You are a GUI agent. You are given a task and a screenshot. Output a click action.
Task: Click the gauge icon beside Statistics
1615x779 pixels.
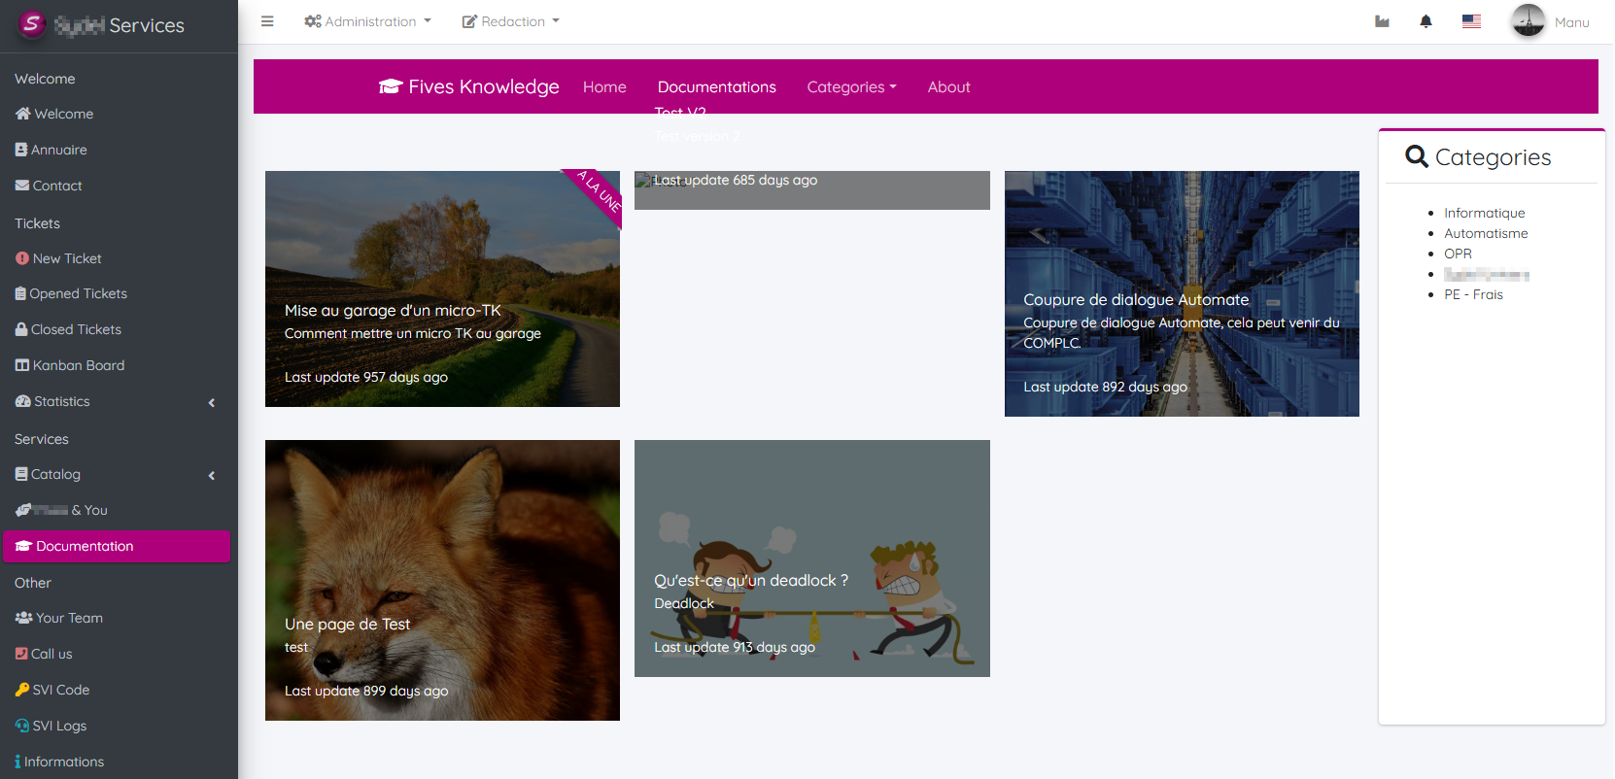tap(23, 401)
